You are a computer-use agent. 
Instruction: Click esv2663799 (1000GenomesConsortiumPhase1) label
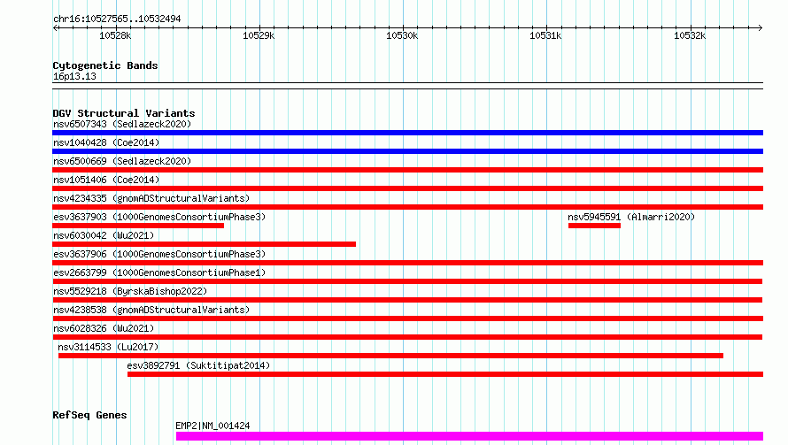tap(159, 272)
